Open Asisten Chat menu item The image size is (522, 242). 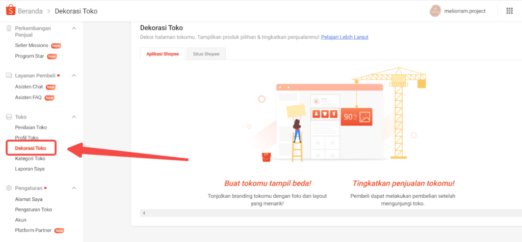tap(29, 87)
